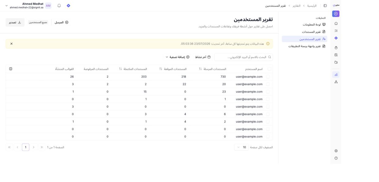The image size is (379, 182).
Task: Open the folder icon in the icon rail
Action: click(336, 62)
